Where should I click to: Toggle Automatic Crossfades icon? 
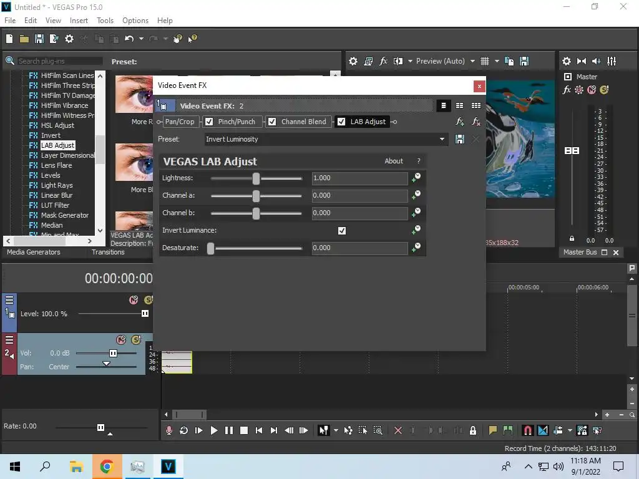[543, 430]
